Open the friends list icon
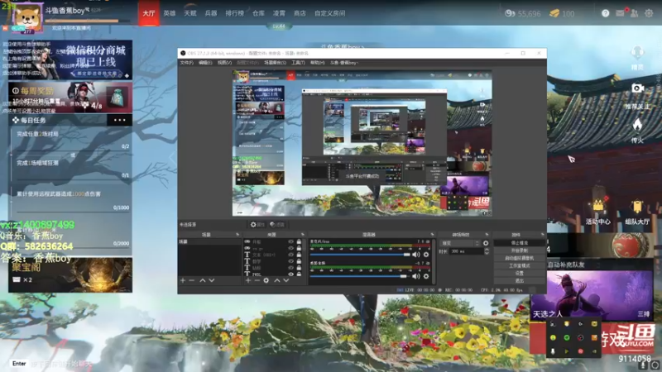 tap(634, 13)
